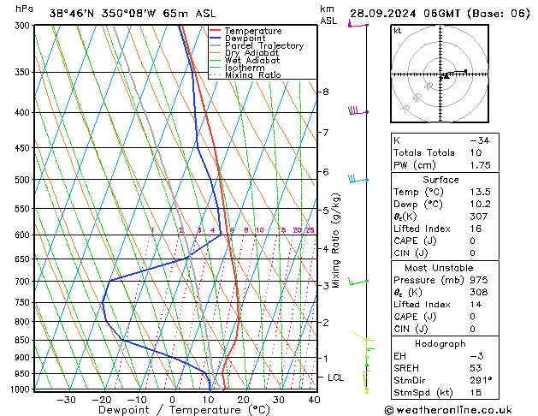
Task: Click the purple wind barb at 400 hPa
Action: 358,111
